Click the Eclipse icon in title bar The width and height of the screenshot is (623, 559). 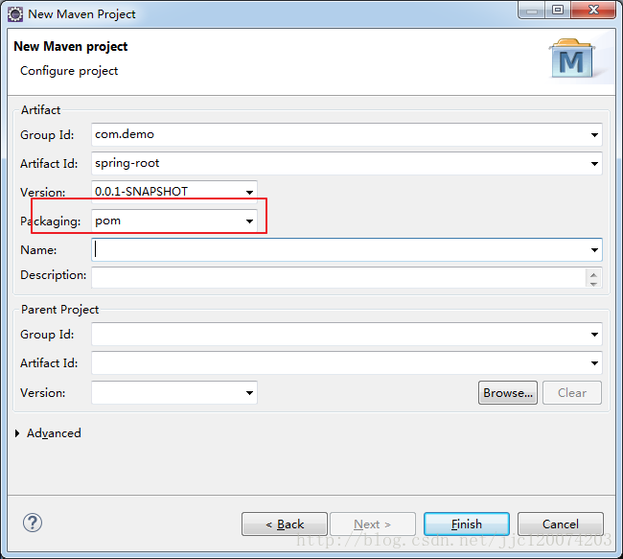(x=15, y=14)
